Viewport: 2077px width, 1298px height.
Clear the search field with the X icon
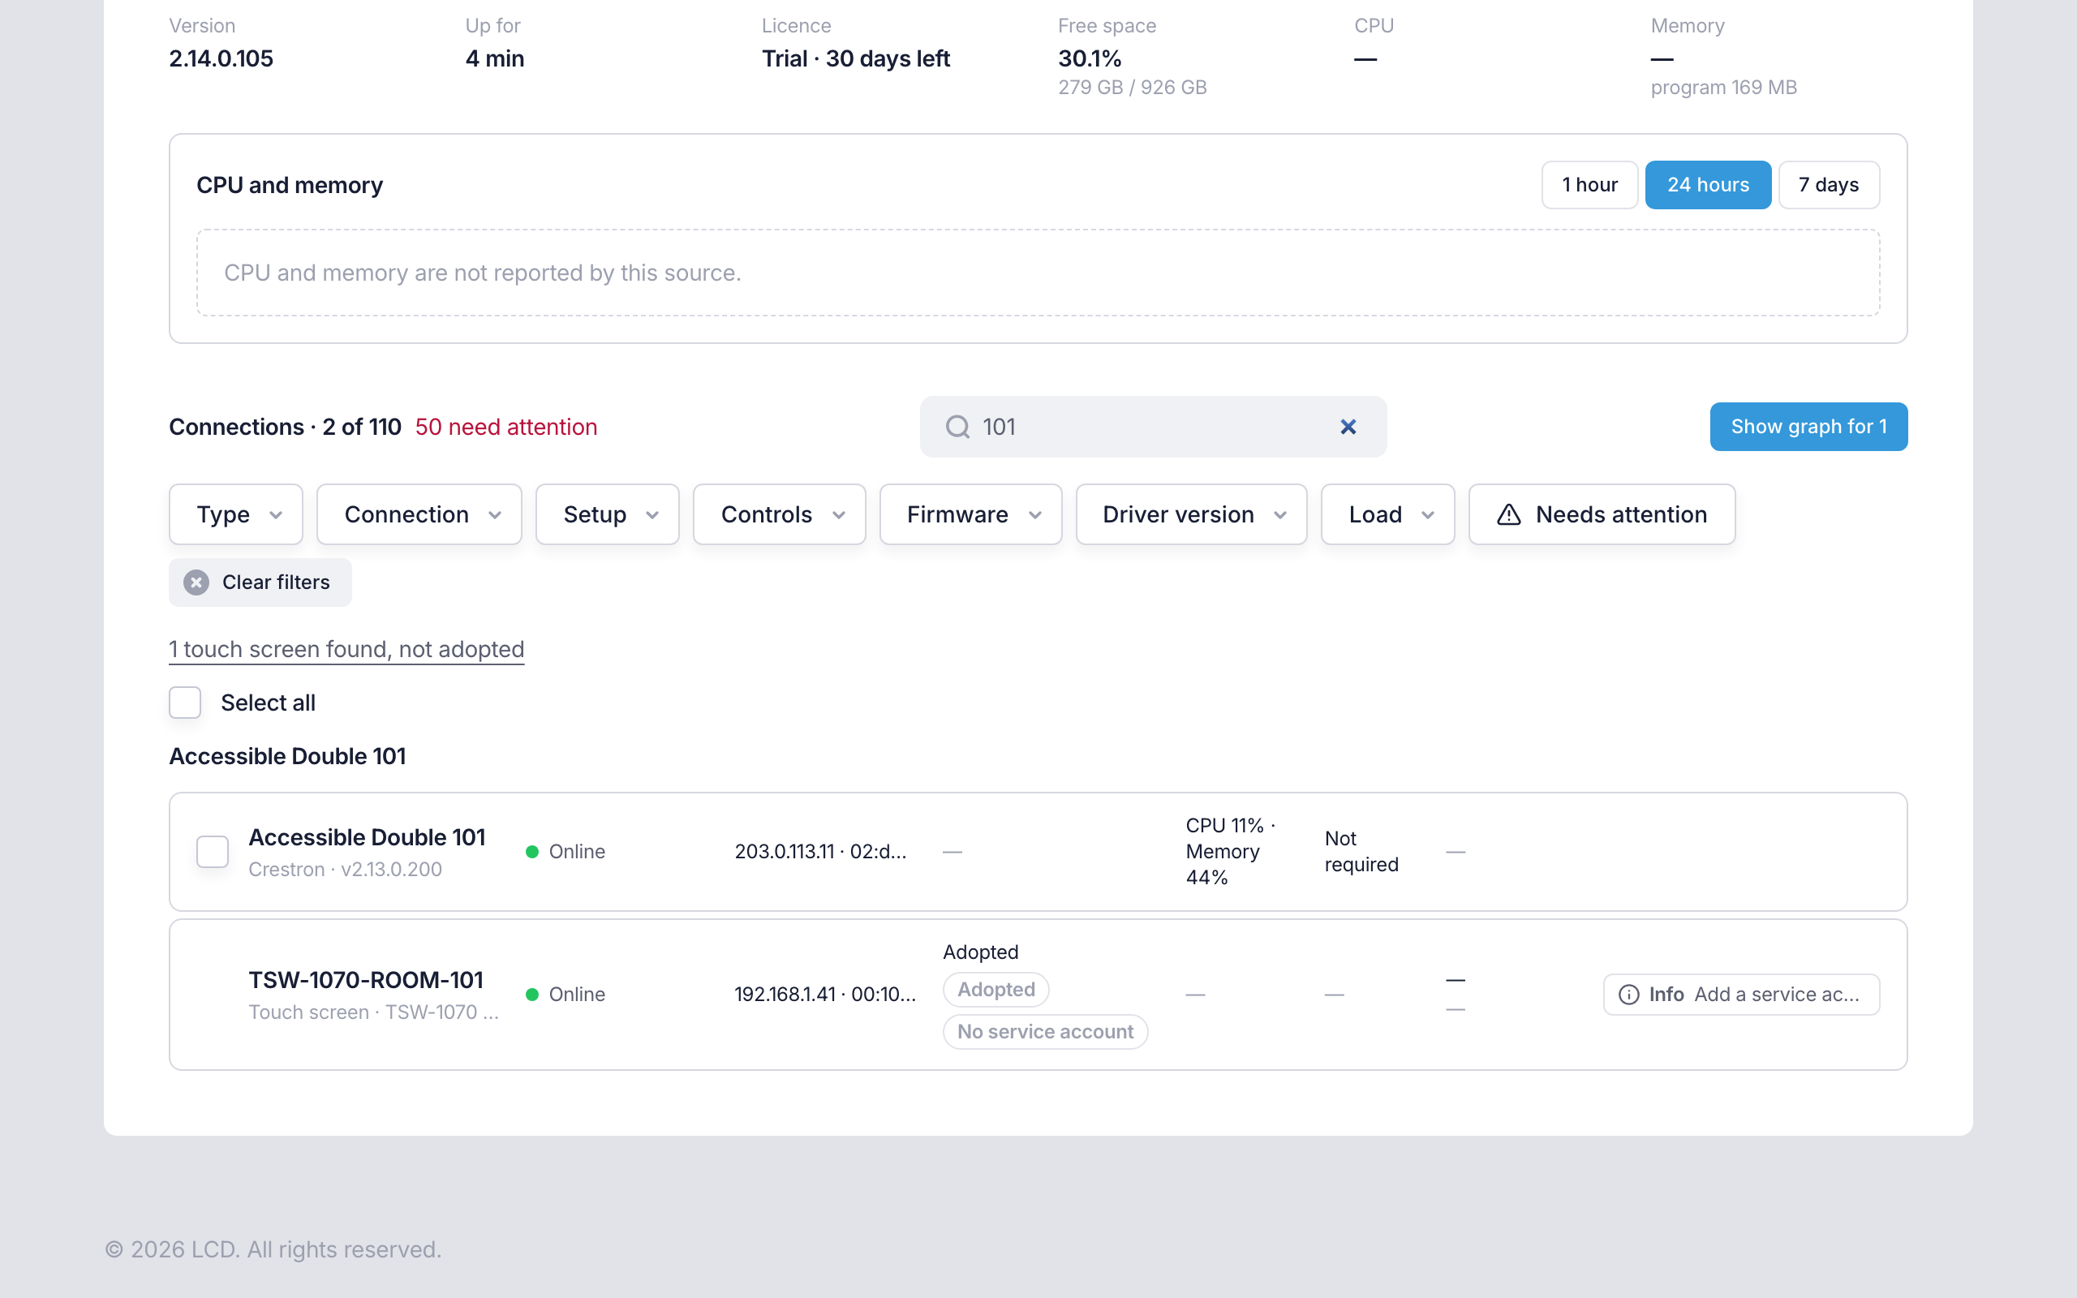1348,427
